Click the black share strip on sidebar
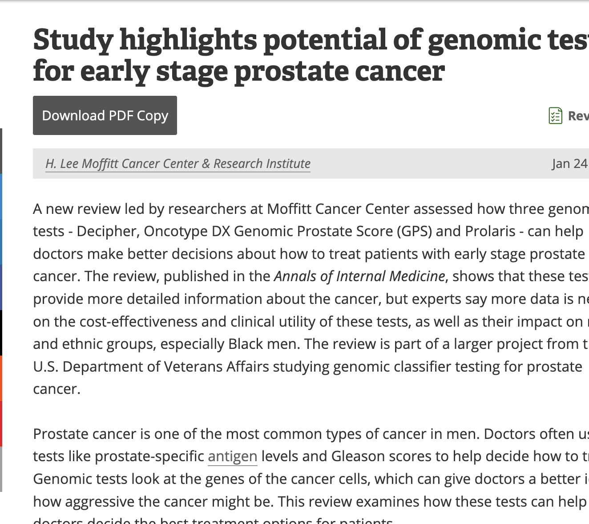 tap(1, 333)
